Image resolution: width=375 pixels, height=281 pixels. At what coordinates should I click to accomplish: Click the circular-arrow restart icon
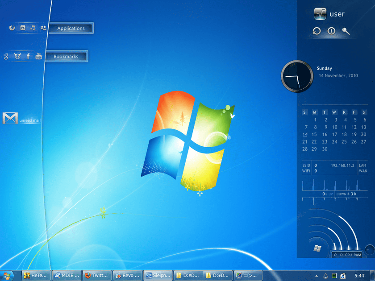[317, 31]
